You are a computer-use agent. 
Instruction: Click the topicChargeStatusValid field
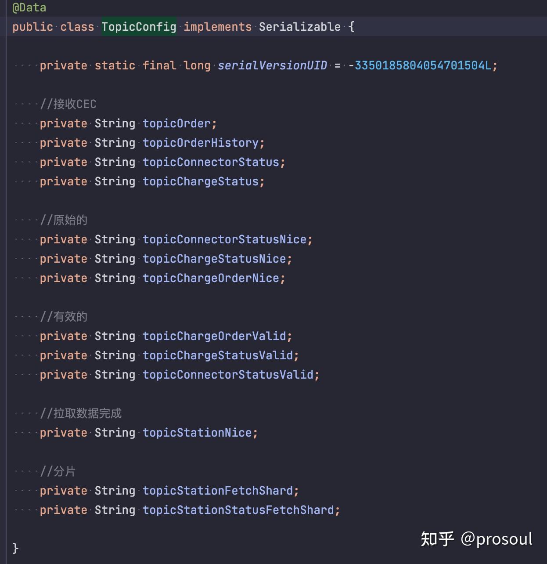tap(218, 355)
